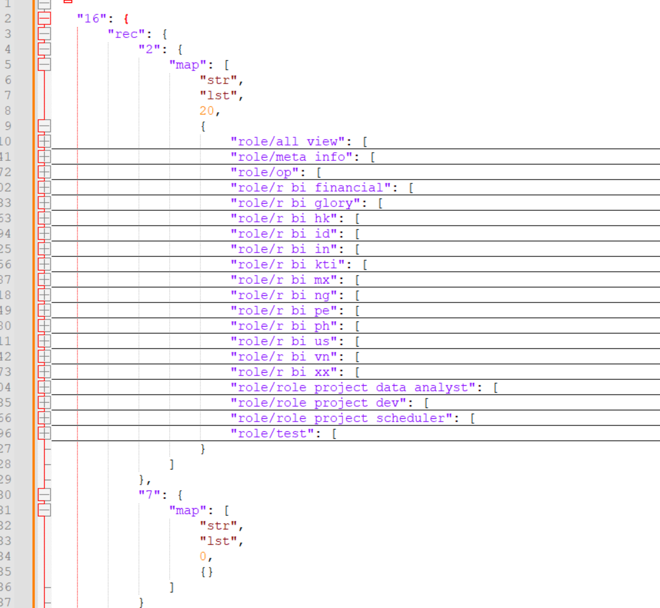660x608 pixels.
Task: Click the "role/r_bi_ph" key
Action: pyautogui.click(x=284, y=326)
